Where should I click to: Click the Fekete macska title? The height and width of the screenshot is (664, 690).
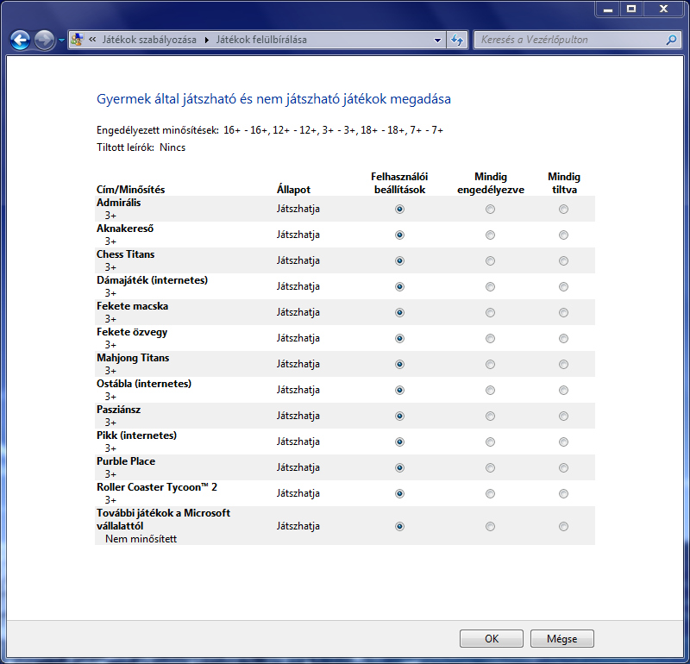[133, 306]
